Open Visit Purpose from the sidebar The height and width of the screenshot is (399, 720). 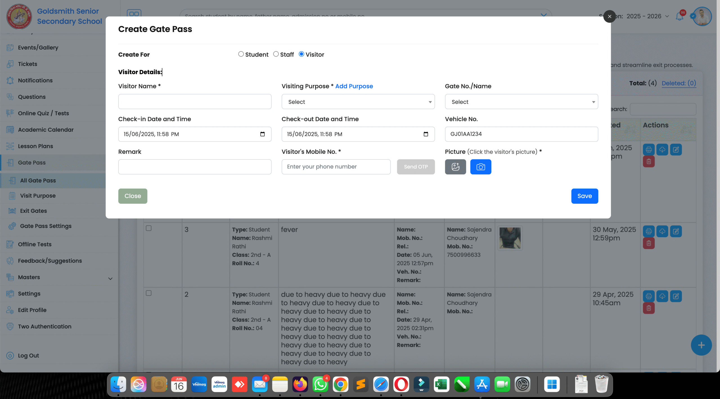click(38, 196)
